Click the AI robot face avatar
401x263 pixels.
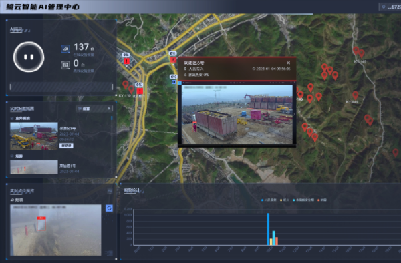(x=29, y=57)
